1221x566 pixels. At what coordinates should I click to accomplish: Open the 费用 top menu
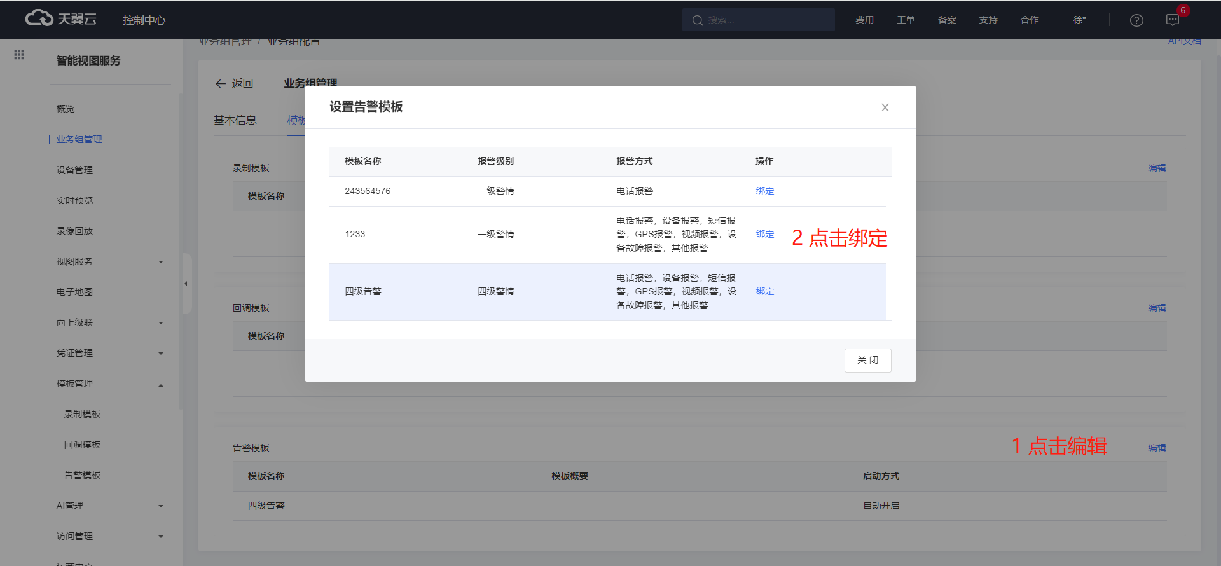pos(864,20)
